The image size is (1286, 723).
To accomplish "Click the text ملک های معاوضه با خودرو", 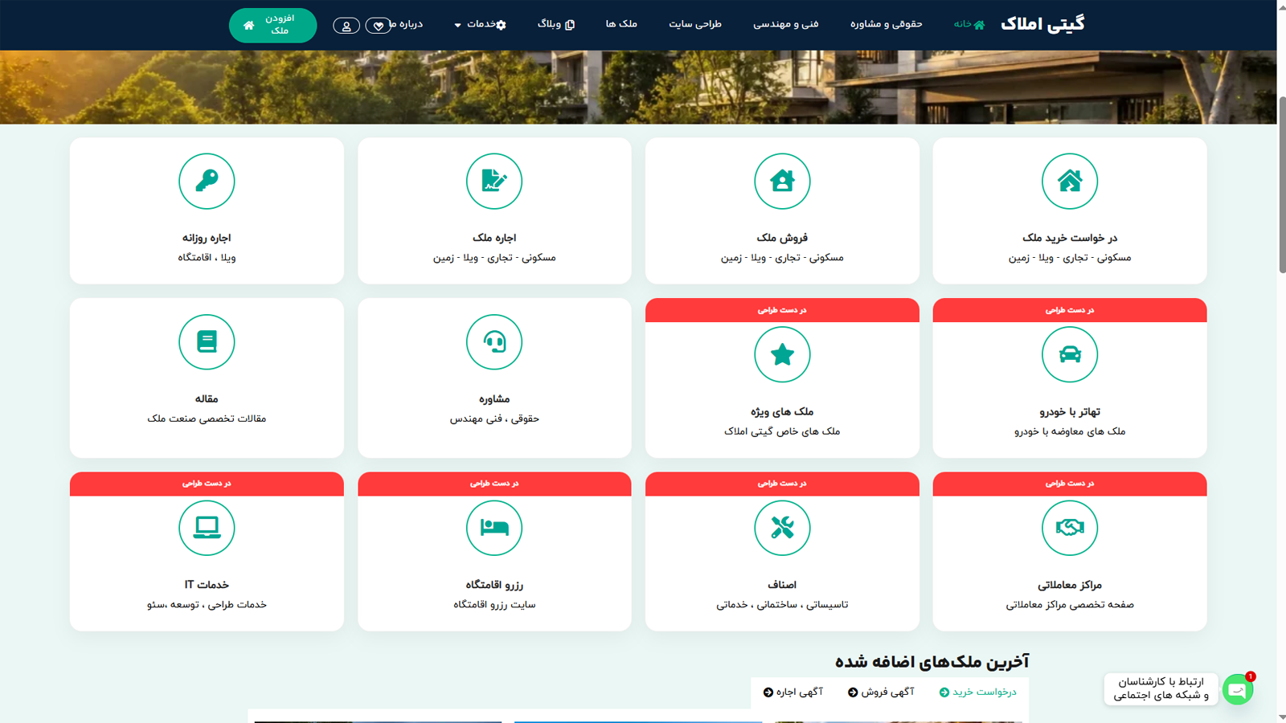I will pyautogui.click(x=1069, y=431).
